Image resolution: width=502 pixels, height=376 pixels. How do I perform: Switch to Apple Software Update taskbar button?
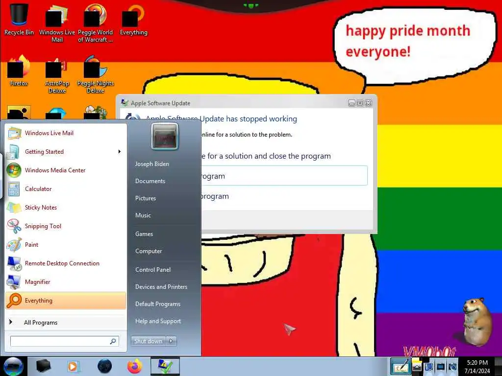tap(165, 366)
